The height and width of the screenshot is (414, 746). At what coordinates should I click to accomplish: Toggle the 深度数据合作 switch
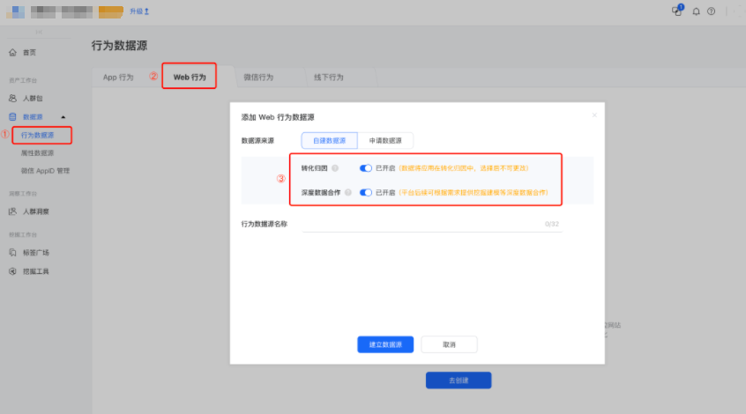tap(365, 192)
